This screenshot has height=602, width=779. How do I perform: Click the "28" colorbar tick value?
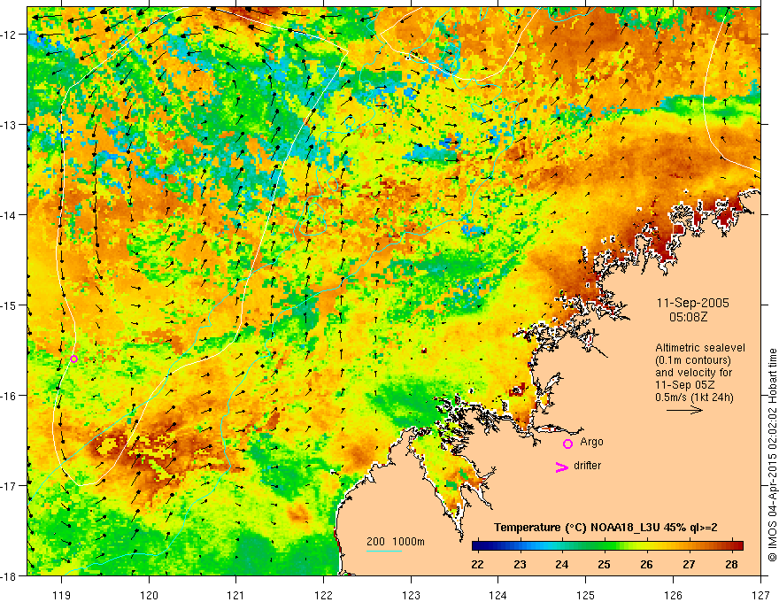click(731, 564)
